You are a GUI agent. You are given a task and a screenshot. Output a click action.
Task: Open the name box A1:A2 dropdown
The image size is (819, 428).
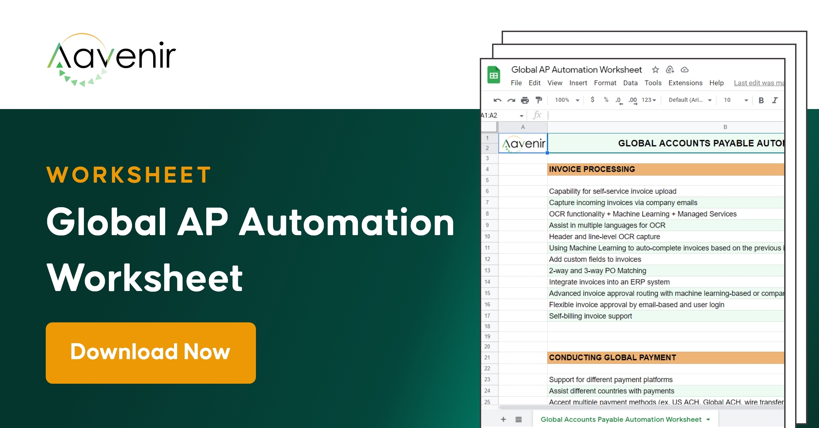coord(521,116)
